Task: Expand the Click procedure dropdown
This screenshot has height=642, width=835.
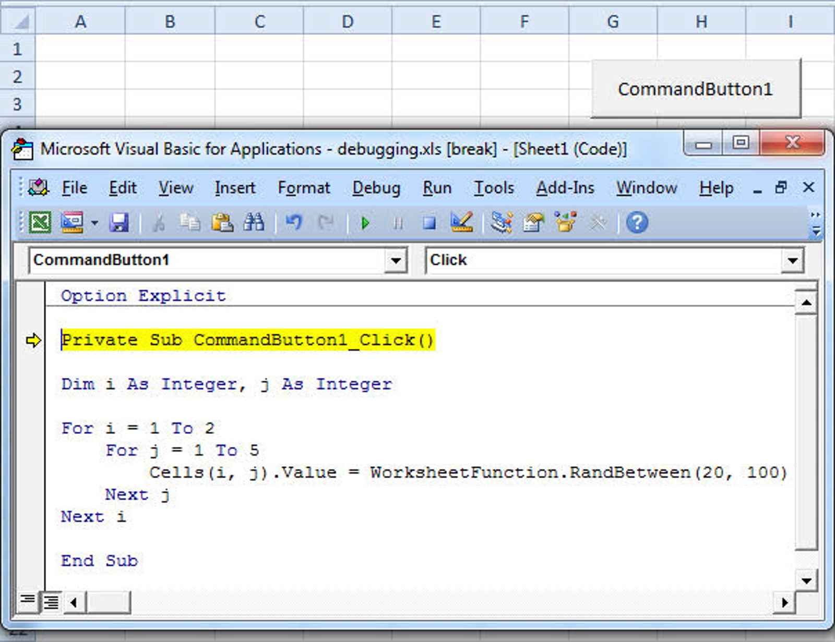Action: [x=792, y=260]
